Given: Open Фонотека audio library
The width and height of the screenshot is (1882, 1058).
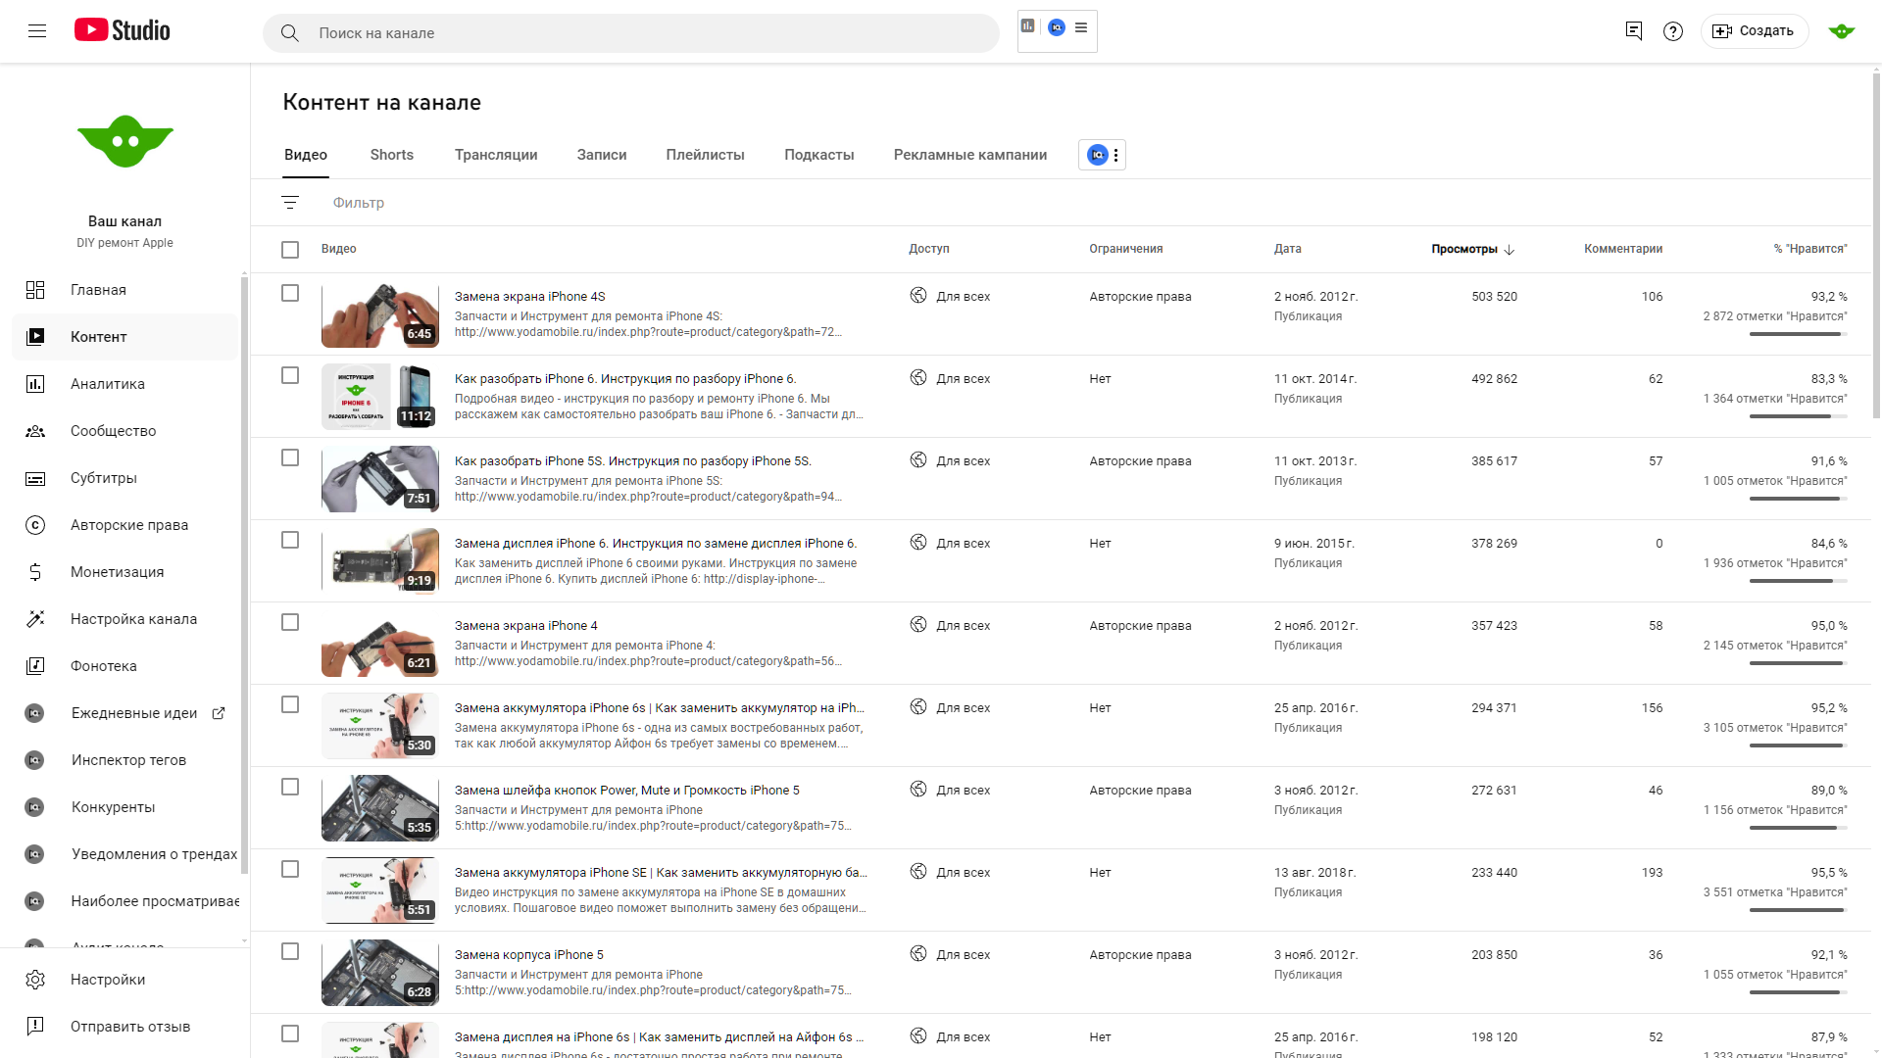Looking at the screenshot, I should tap(125, 666).
